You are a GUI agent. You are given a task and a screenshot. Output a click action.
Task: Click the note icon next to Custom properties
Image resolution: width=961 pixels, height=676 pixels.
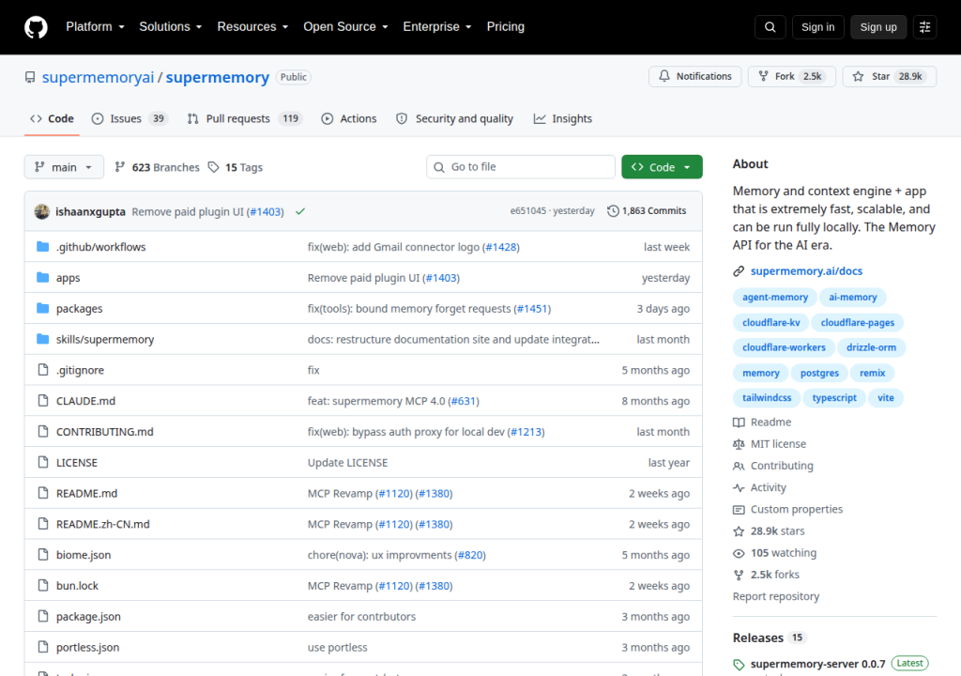[x=739, y=509]
